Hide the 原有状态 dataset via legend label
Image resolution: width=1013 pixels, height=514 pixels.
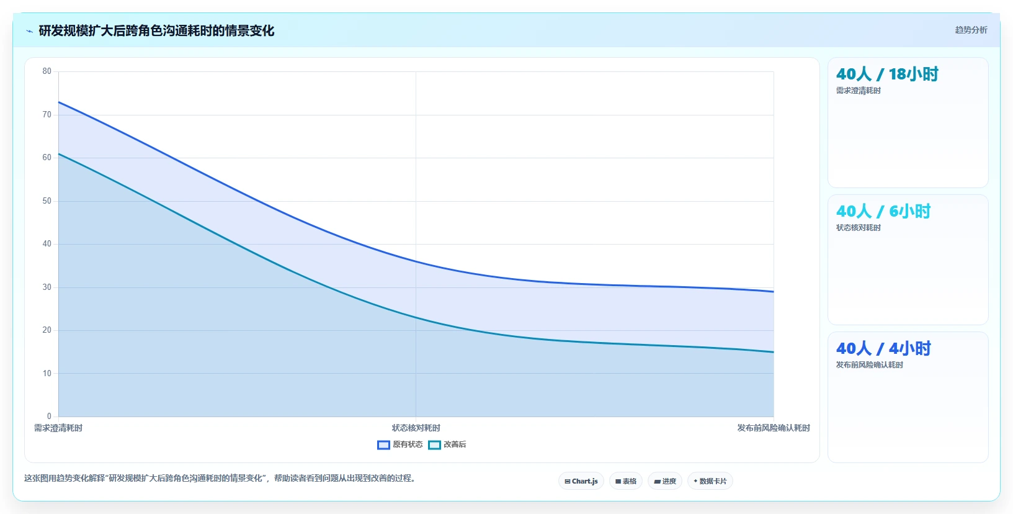click(x=408, y=444)
